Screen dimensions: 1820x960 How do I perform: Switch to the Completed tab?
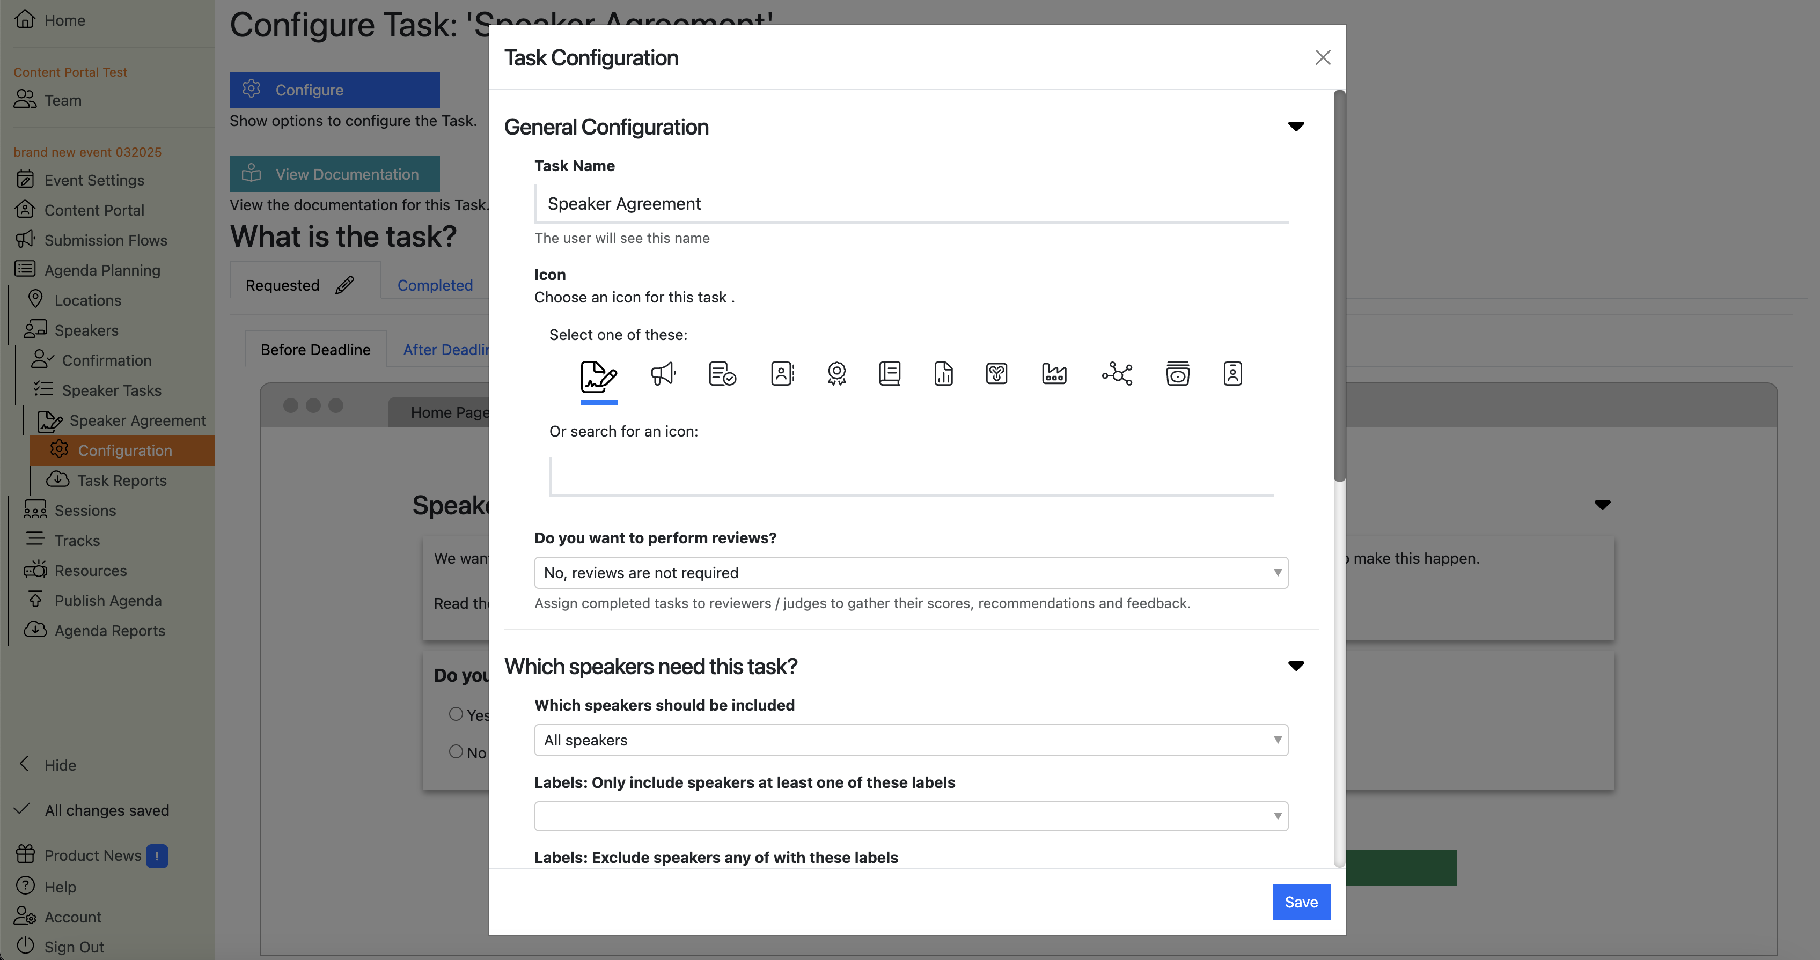point(435,285)
